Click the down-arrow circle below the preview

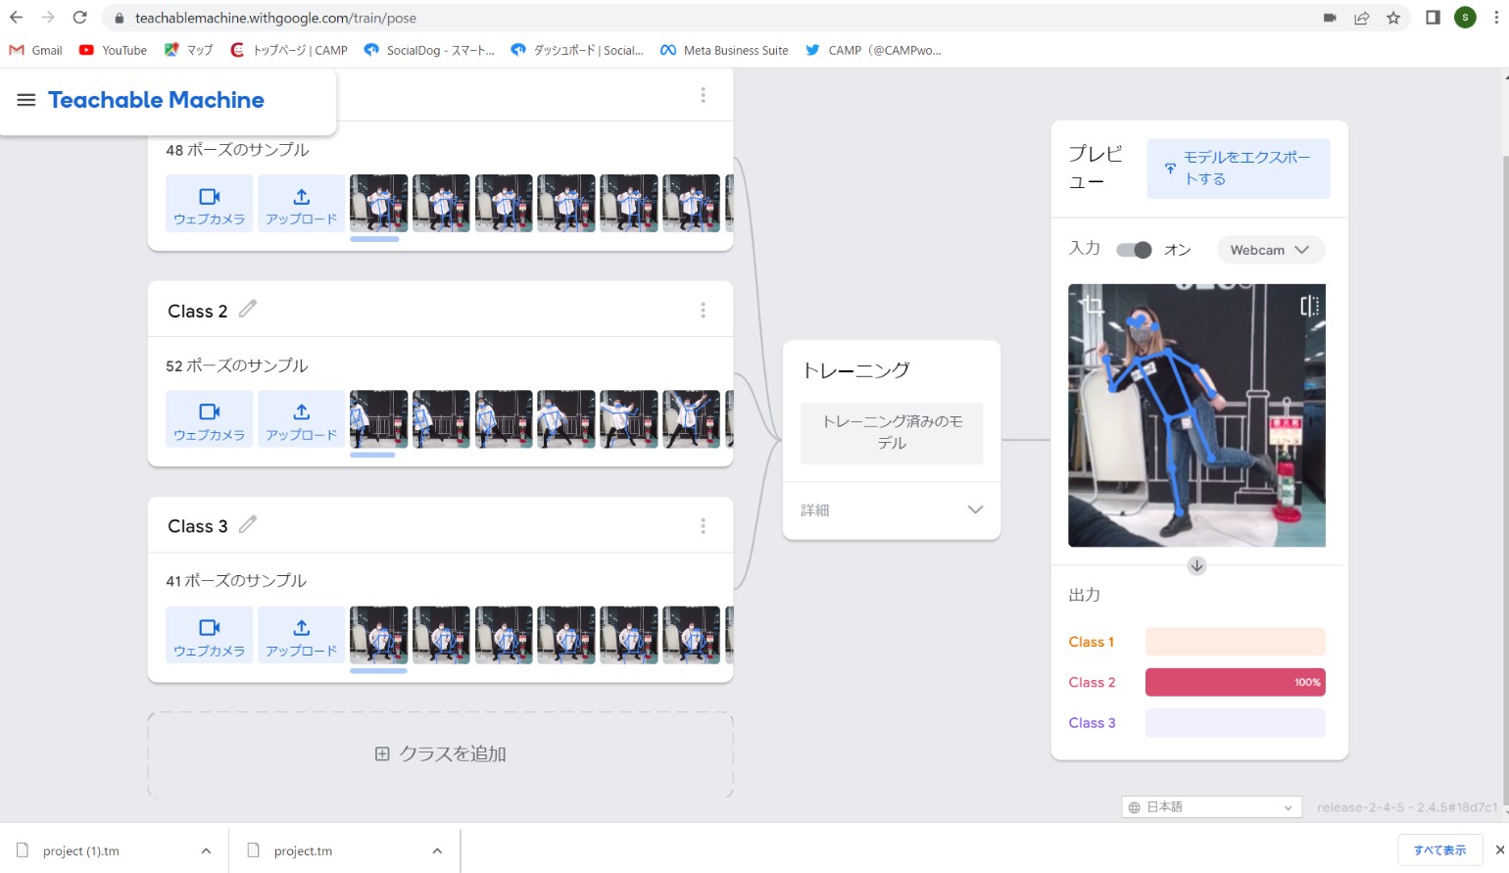tap(1196, 566)
